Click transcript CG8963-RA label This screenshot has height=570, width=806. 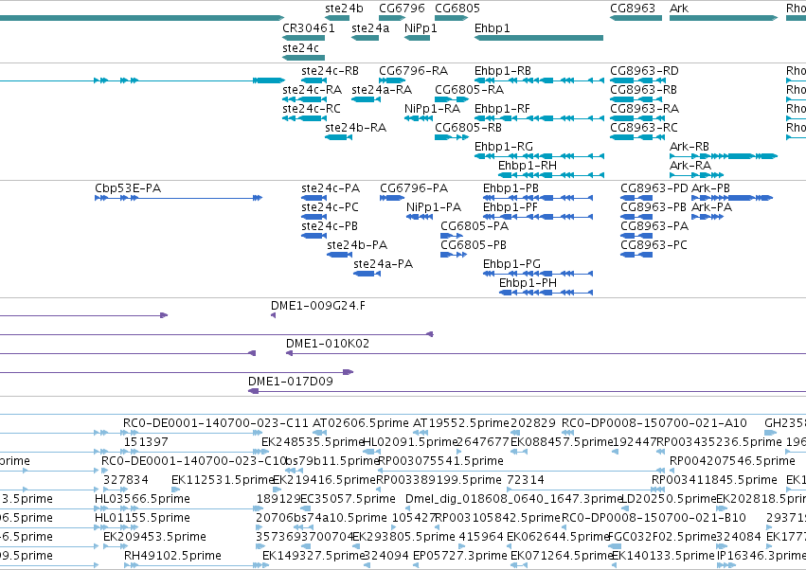[645, 109]
